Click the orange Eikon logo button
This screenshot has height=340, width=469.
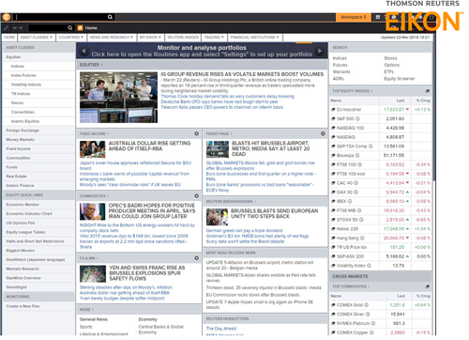click(7, 17)
